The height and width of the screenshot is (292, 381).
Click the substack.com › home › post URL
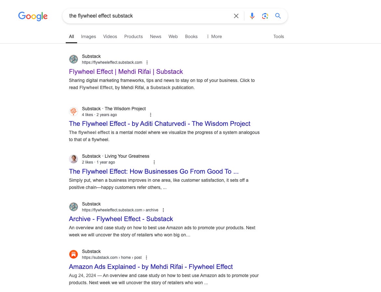tap(112, 258)
